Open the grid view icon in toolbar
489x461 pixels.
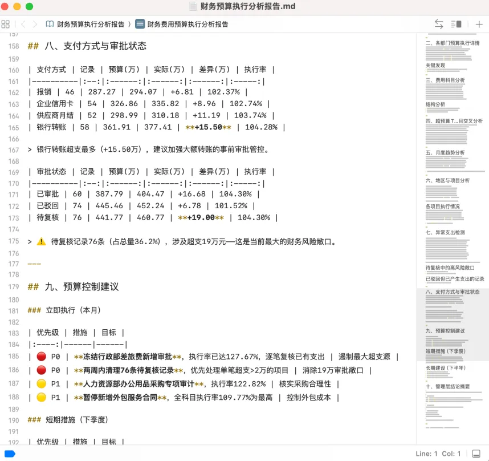(x=6, y=24)
